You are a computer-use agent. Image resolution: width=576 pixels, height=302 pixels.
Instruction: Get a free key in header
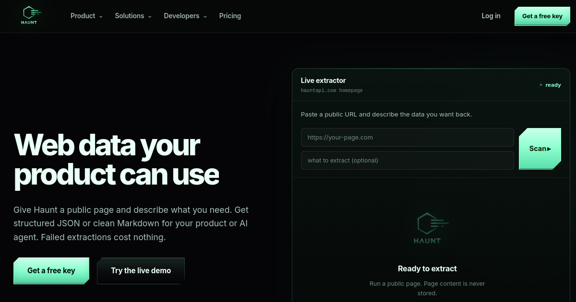[x=542, y=16]
